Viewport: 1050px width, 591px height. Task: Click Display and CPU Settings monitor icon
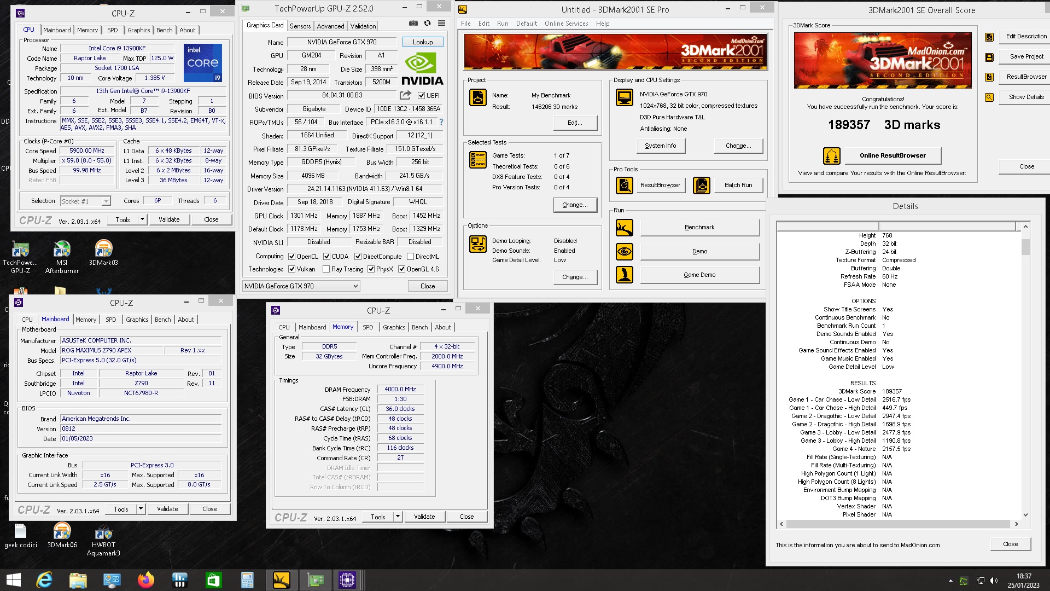coord(624,97)
